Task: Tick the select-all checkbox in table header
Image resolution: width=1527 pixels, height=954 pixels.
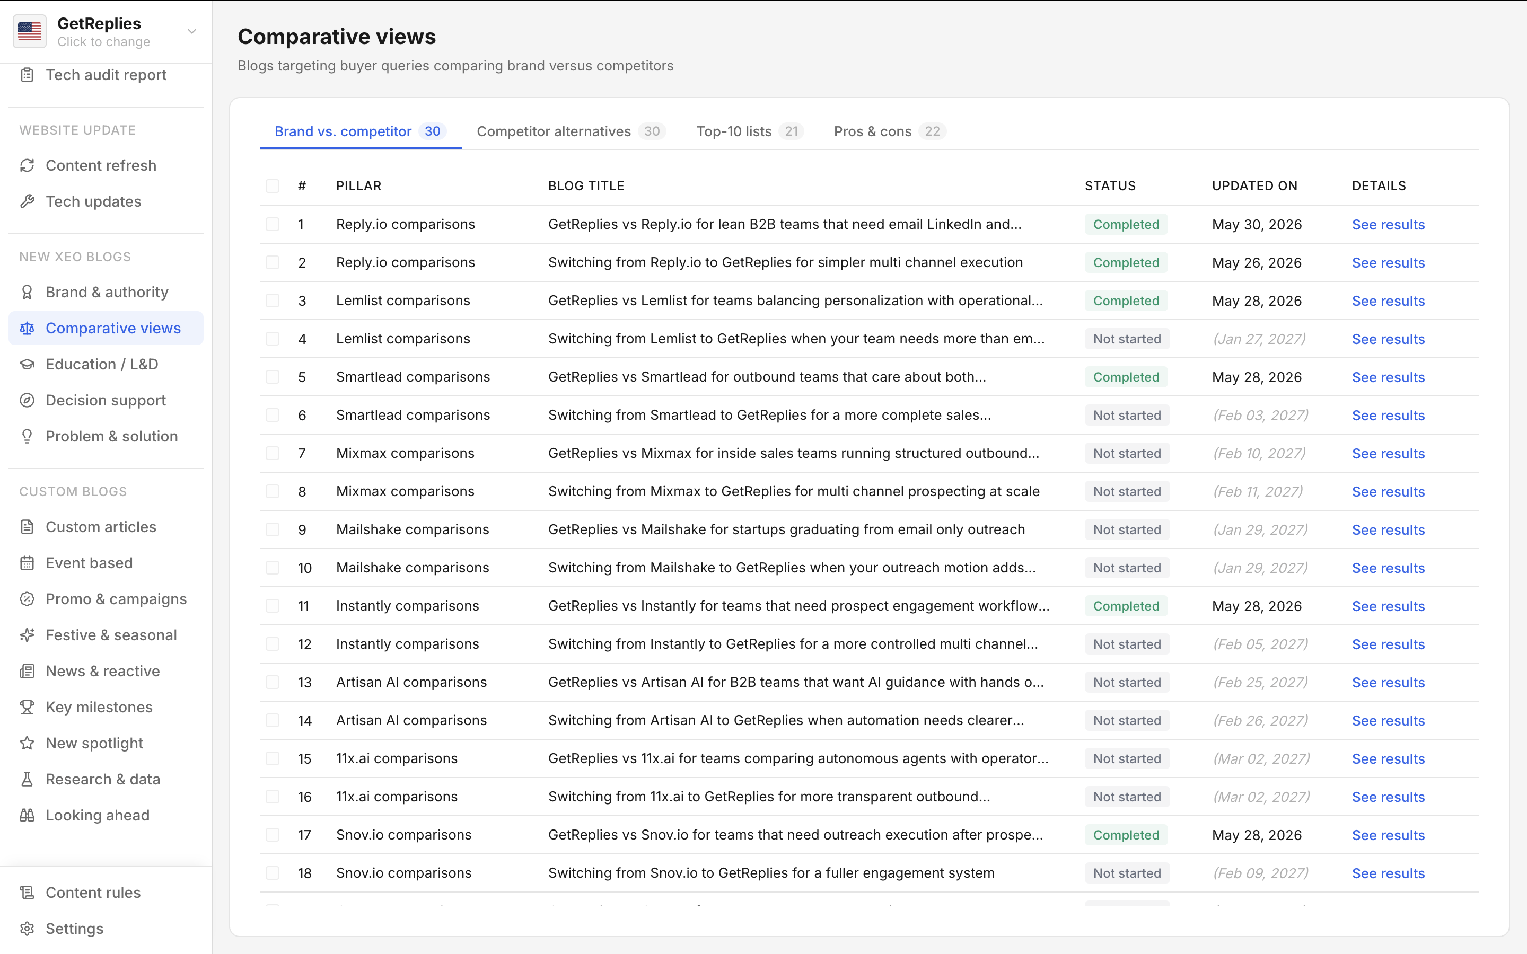Action: pos(273,185)
